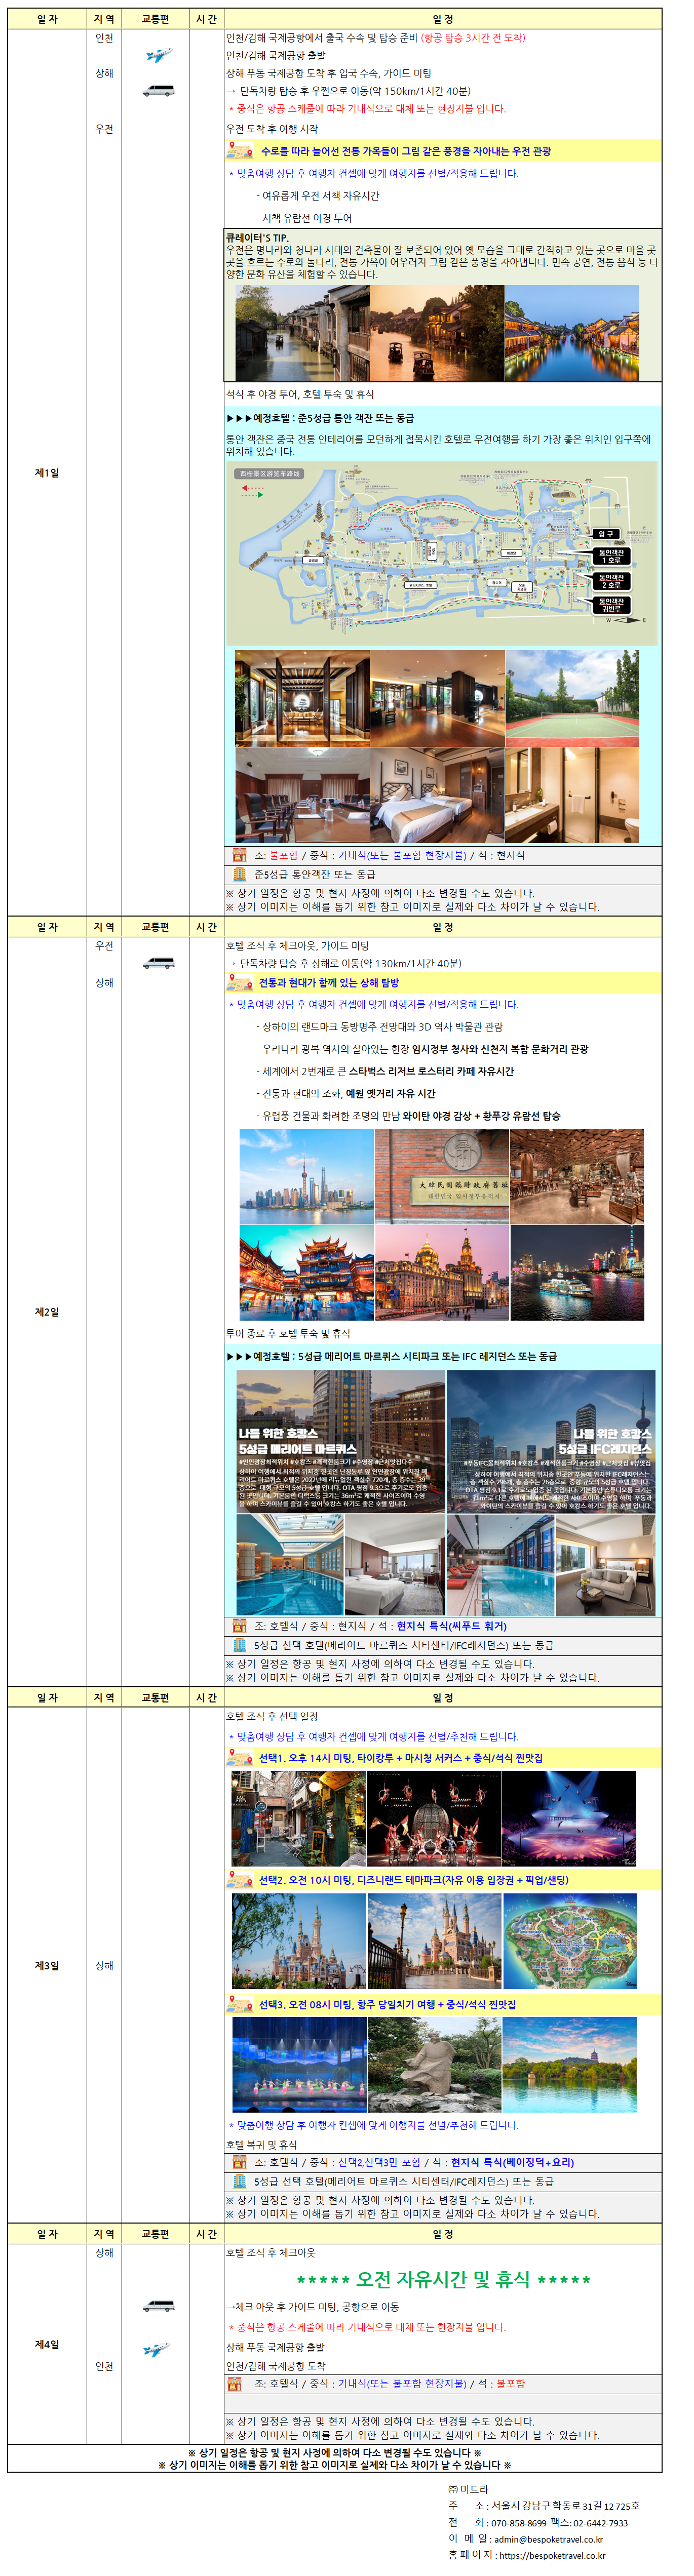Click the meal icon in the Day 2 씨푸드 뷔거 row
Screen dimensions: 694x2576
pyautogui.click(x=239, y=1627)
